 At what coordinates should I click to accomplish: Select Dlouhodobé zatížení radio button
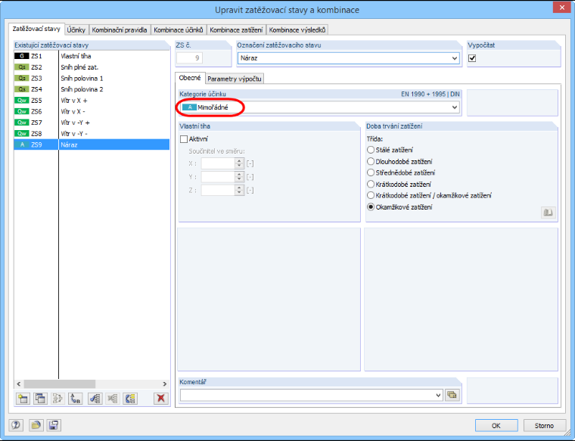coord(371,162)
